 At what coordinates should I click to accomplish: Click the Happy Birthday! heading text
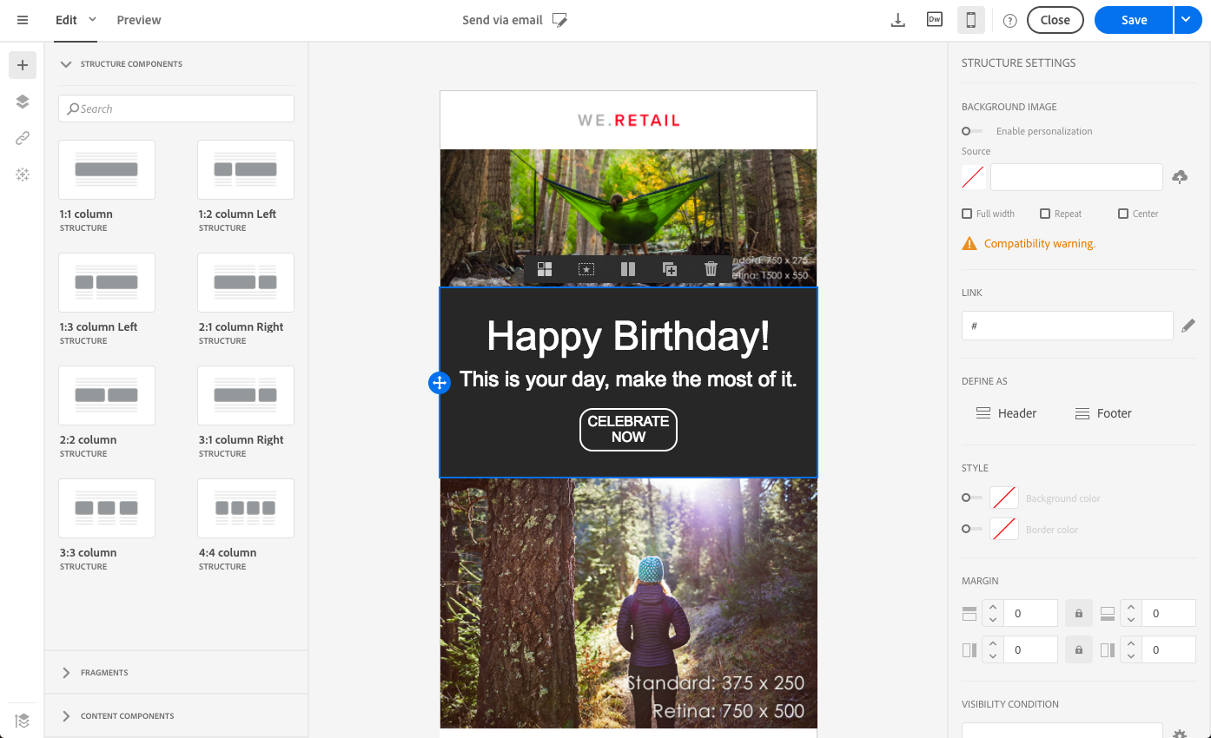pyautogui.click(x=628, y=336)
